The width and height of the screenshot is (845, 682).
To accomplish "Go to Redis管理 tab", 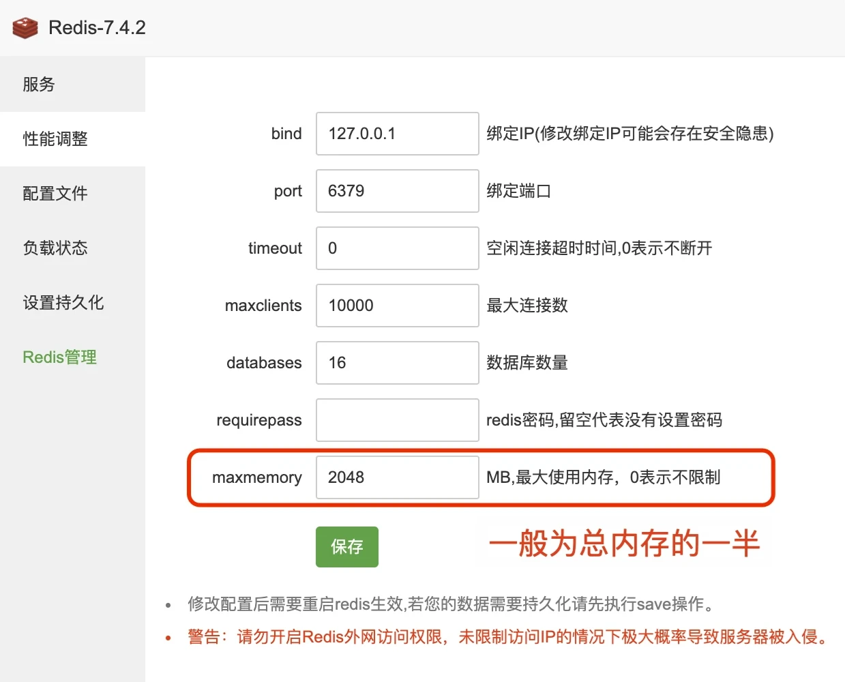I will [x=72, y=357].
